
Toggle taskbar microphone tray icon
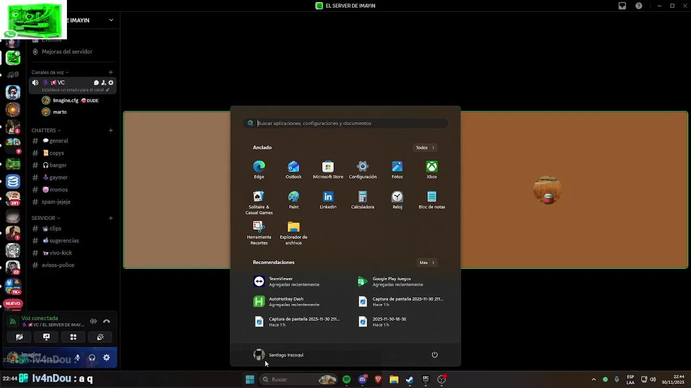pyautogui.click(x=617, y=379)
